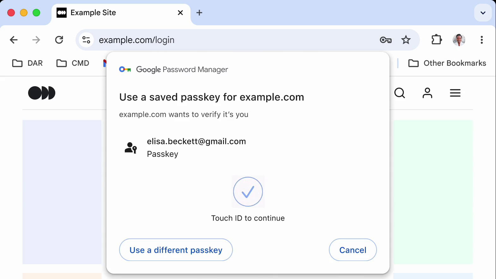Open the website account user icon
The height and width of the screenshot is (279, 496).
pos(427,93)
